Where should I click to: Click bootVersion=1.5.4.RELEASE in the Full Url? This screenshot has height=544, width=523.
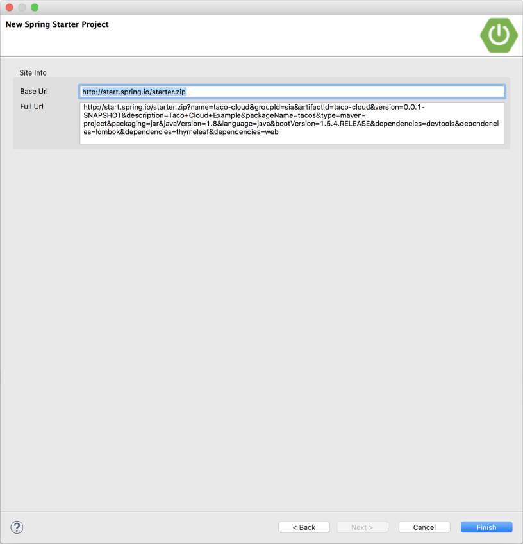click(x=323, y=124)
